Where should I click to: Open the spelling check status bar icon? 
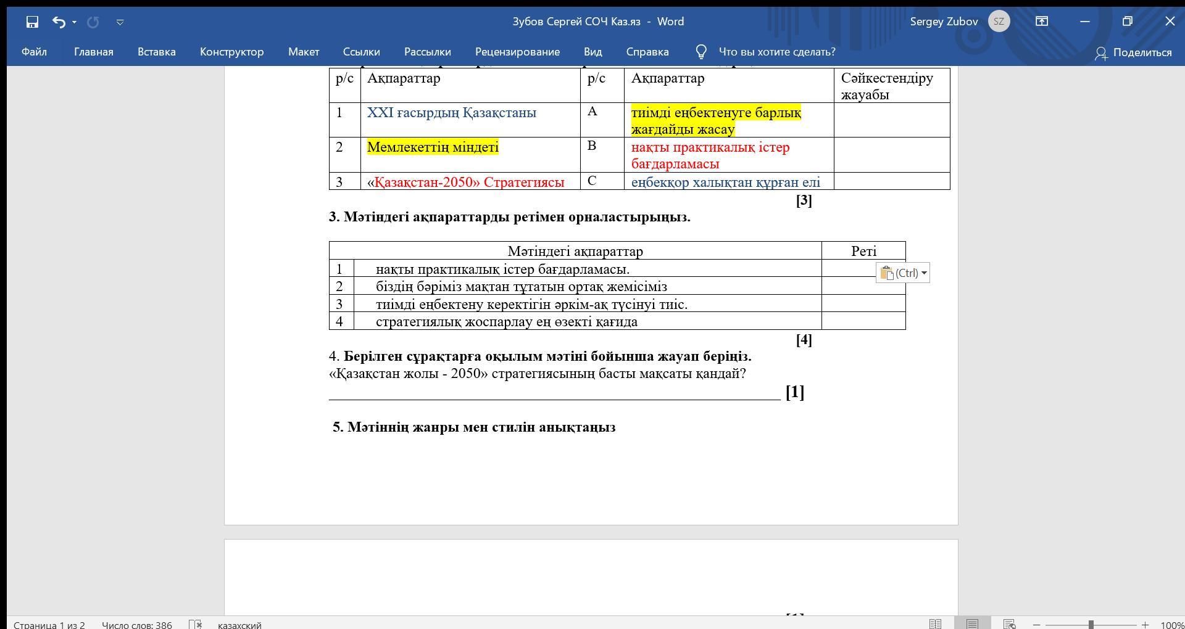click(x=195, y=624)
